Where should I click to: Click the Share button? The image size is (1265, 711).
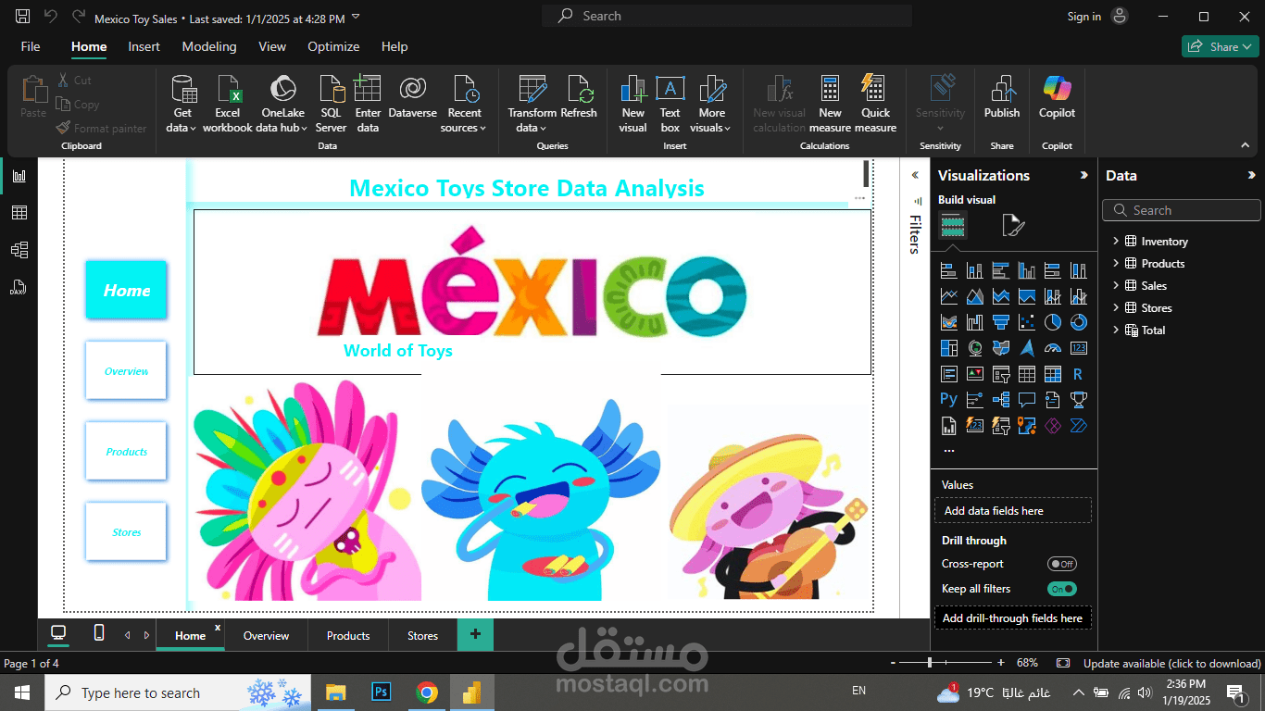1220,46
